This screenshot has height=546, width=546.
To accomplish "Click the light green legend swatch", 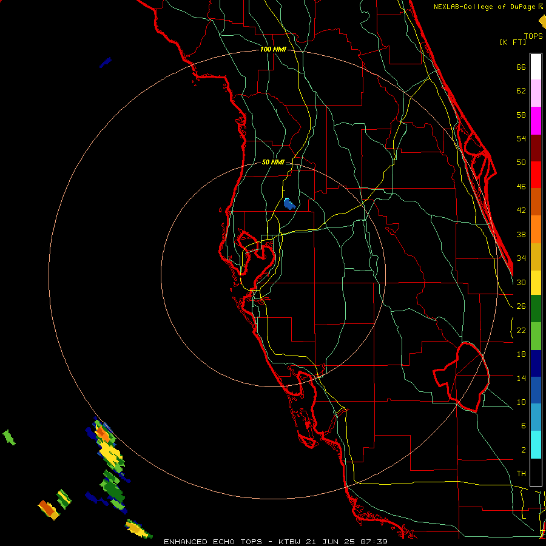I will click(536, 336).
